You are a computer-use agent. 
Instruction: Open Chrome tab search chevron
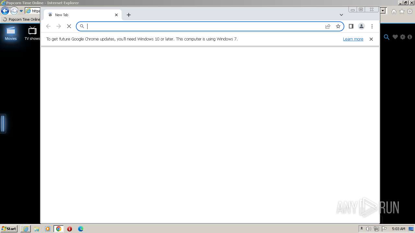pyautogui.click(x=341, y=15)
